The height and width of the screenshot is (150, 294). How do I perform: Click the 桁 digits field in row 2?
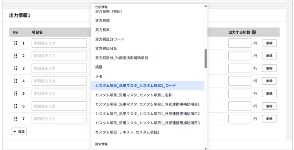pyautogui.click(x=240, y=56)
